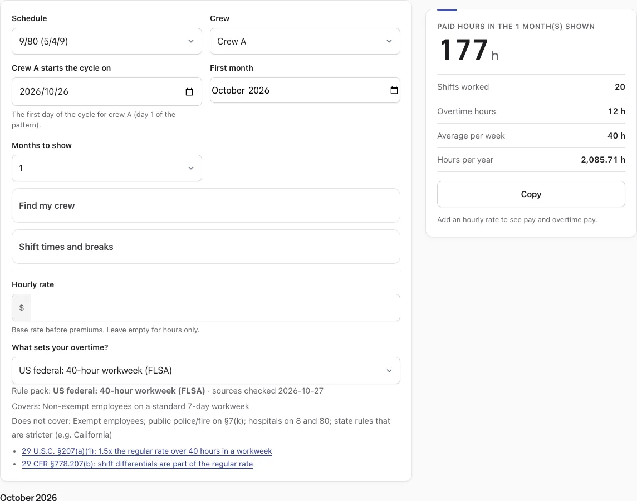637x501 pixels.
Task: Click the 'What sets your overtime?' label
Action: [x=60, y=347]
